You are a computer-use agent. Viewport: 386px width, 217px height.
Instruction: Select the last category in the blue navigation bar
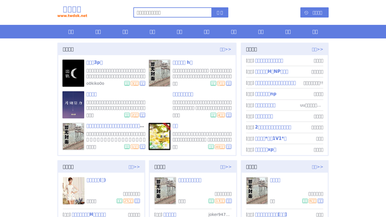tap(315, 32)
